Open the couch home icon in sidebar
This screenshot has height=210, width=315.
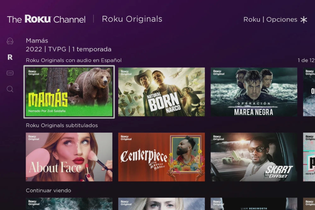coord(10,41)
